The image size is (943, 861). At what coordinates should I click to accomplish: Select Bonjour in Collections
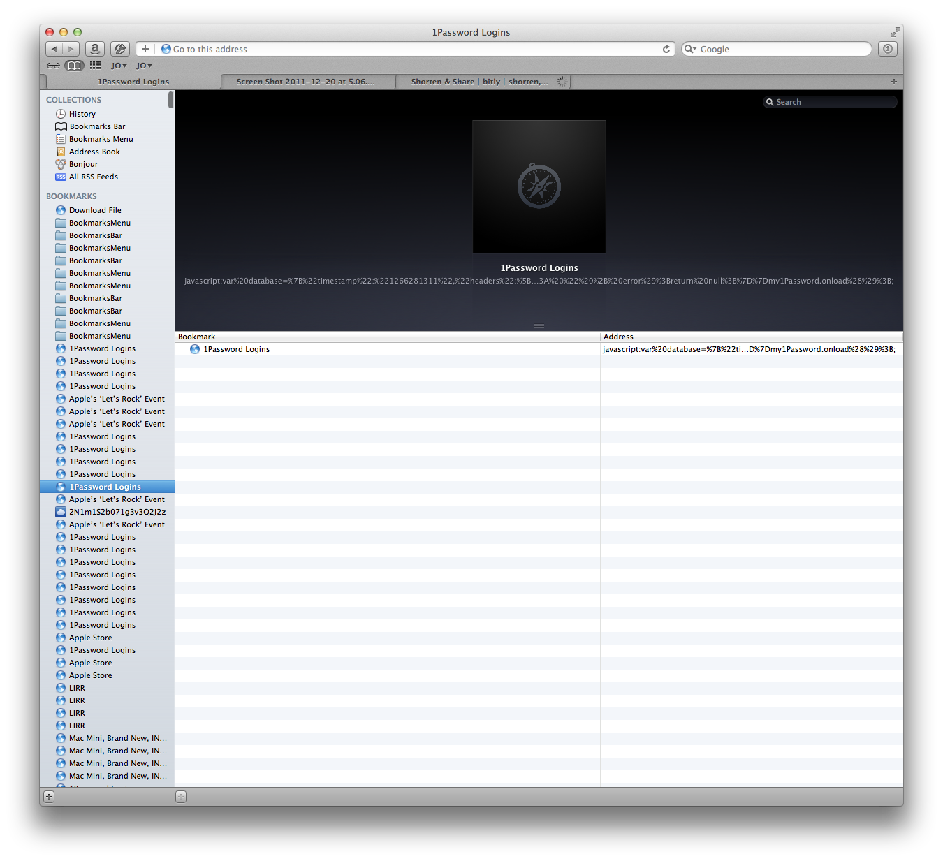108,164
